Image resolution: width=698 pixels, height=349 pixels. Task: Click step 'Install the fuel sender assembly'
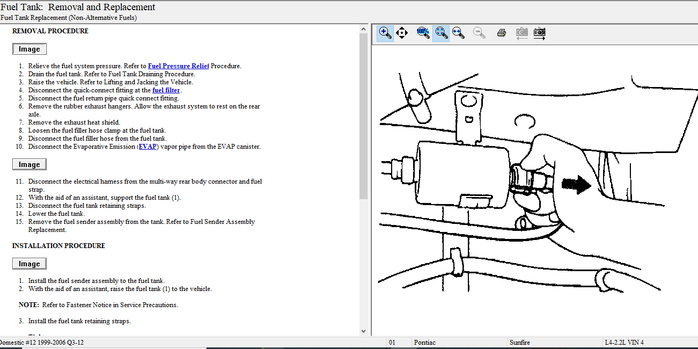tap(97, 281)
